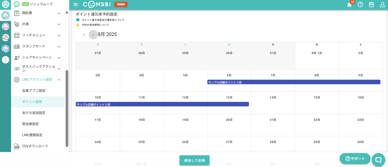Open the store icon in top bar
This screenshot has height=167, width=388.
(372, 5)
